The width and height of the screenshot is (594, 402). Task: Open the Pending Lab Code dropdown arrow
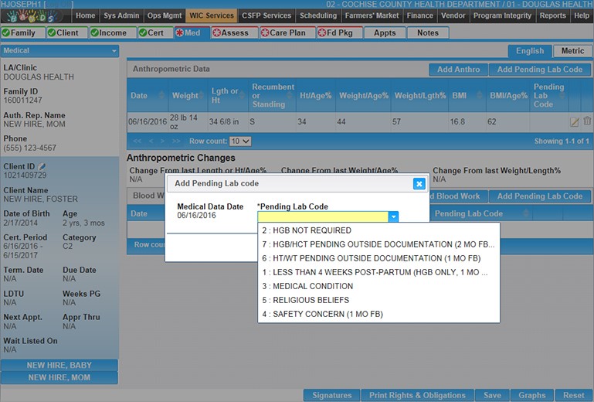coord(393,217)
